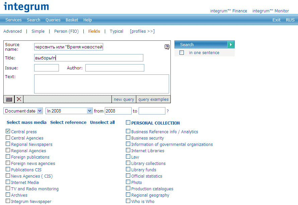
Task: Click the date help question mark
Action: [168, 111]
